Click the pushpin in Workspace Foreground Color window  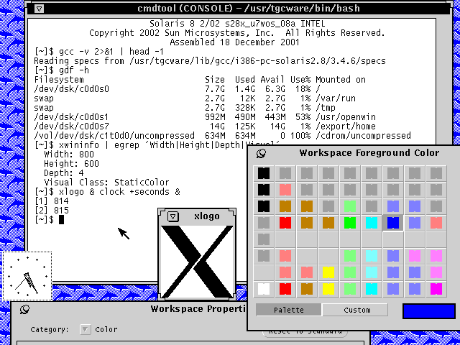point(261,153)
